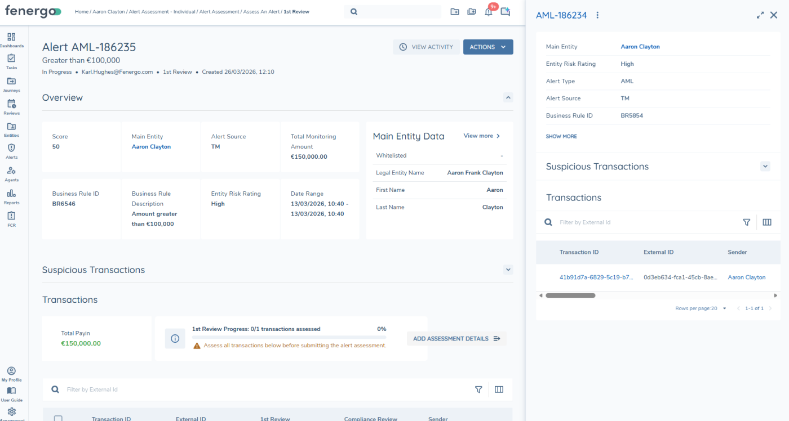The height and width of the screenshot is (421, 789).
Task: Collapse the Overview section
Action: click(508, 97)
